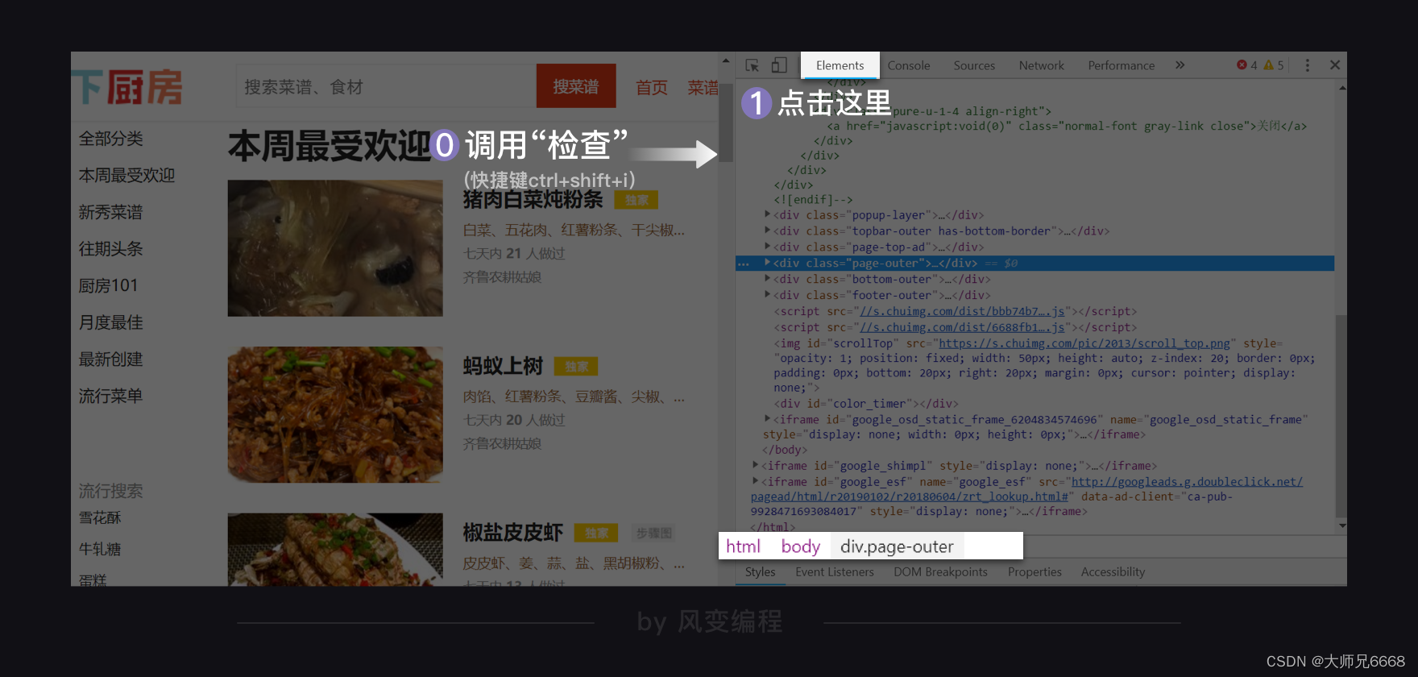1418x677 pixels.
Task: Click the 搜菜谱 search button
Action: click(576, 86)
